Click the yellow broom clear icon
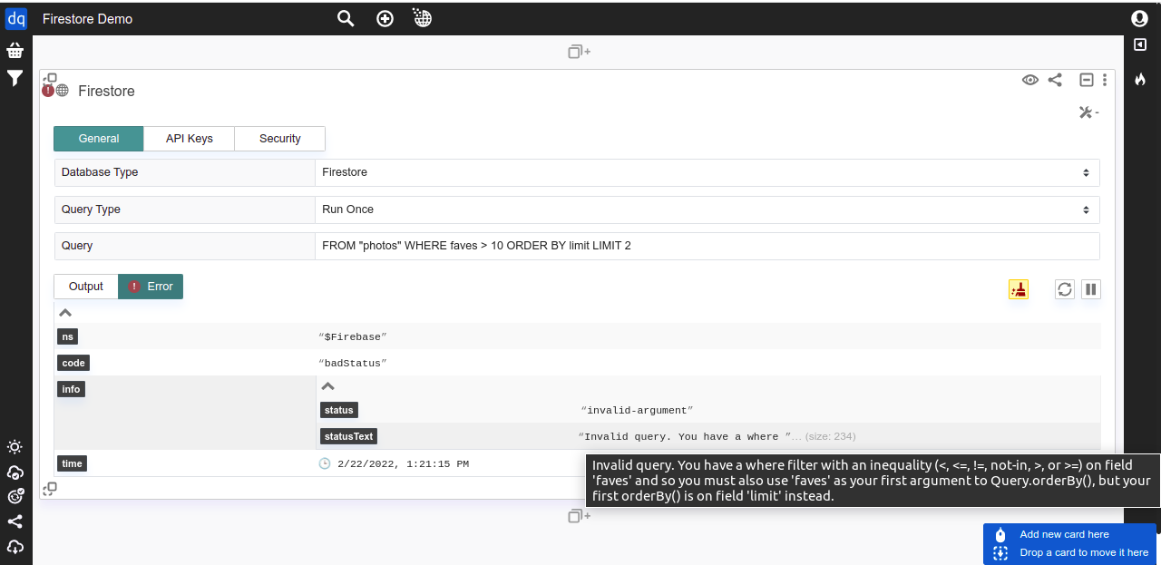The width and height of the screenshot is (1161, 565). point(1019,289)
